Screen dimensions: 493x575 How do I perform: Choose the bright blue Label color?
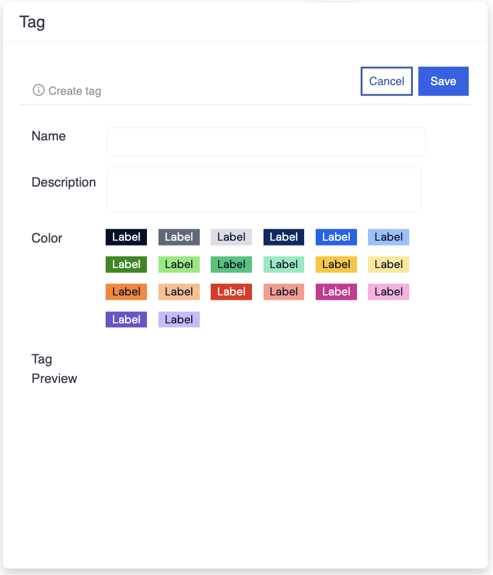click(x=336, y=237)
